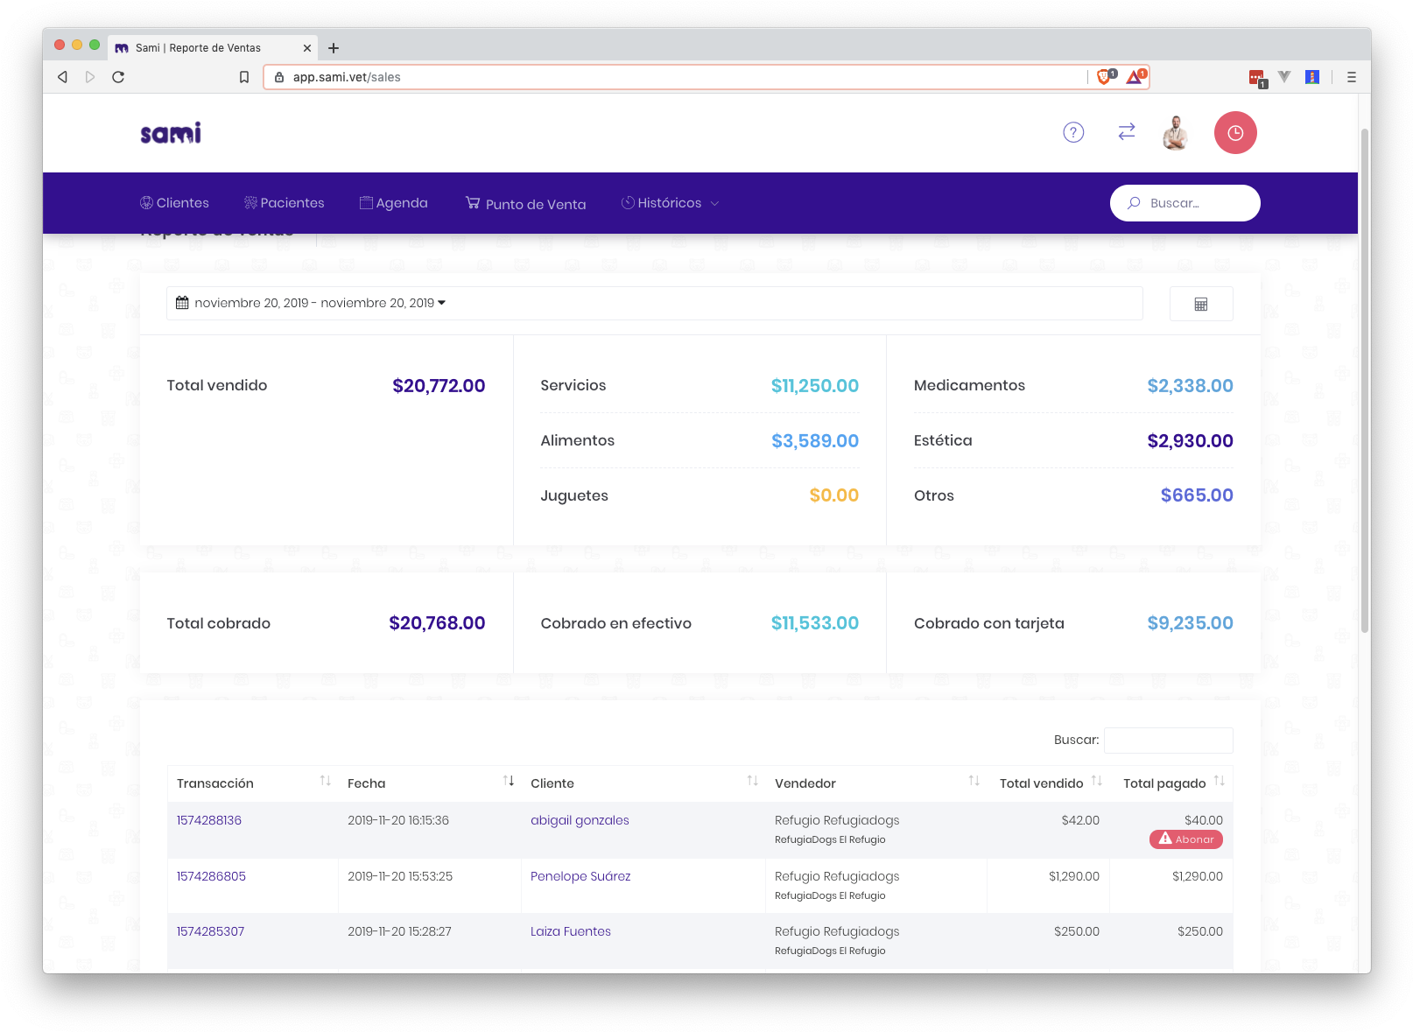Sort table by Total vendido column

tap(1049, 783)
